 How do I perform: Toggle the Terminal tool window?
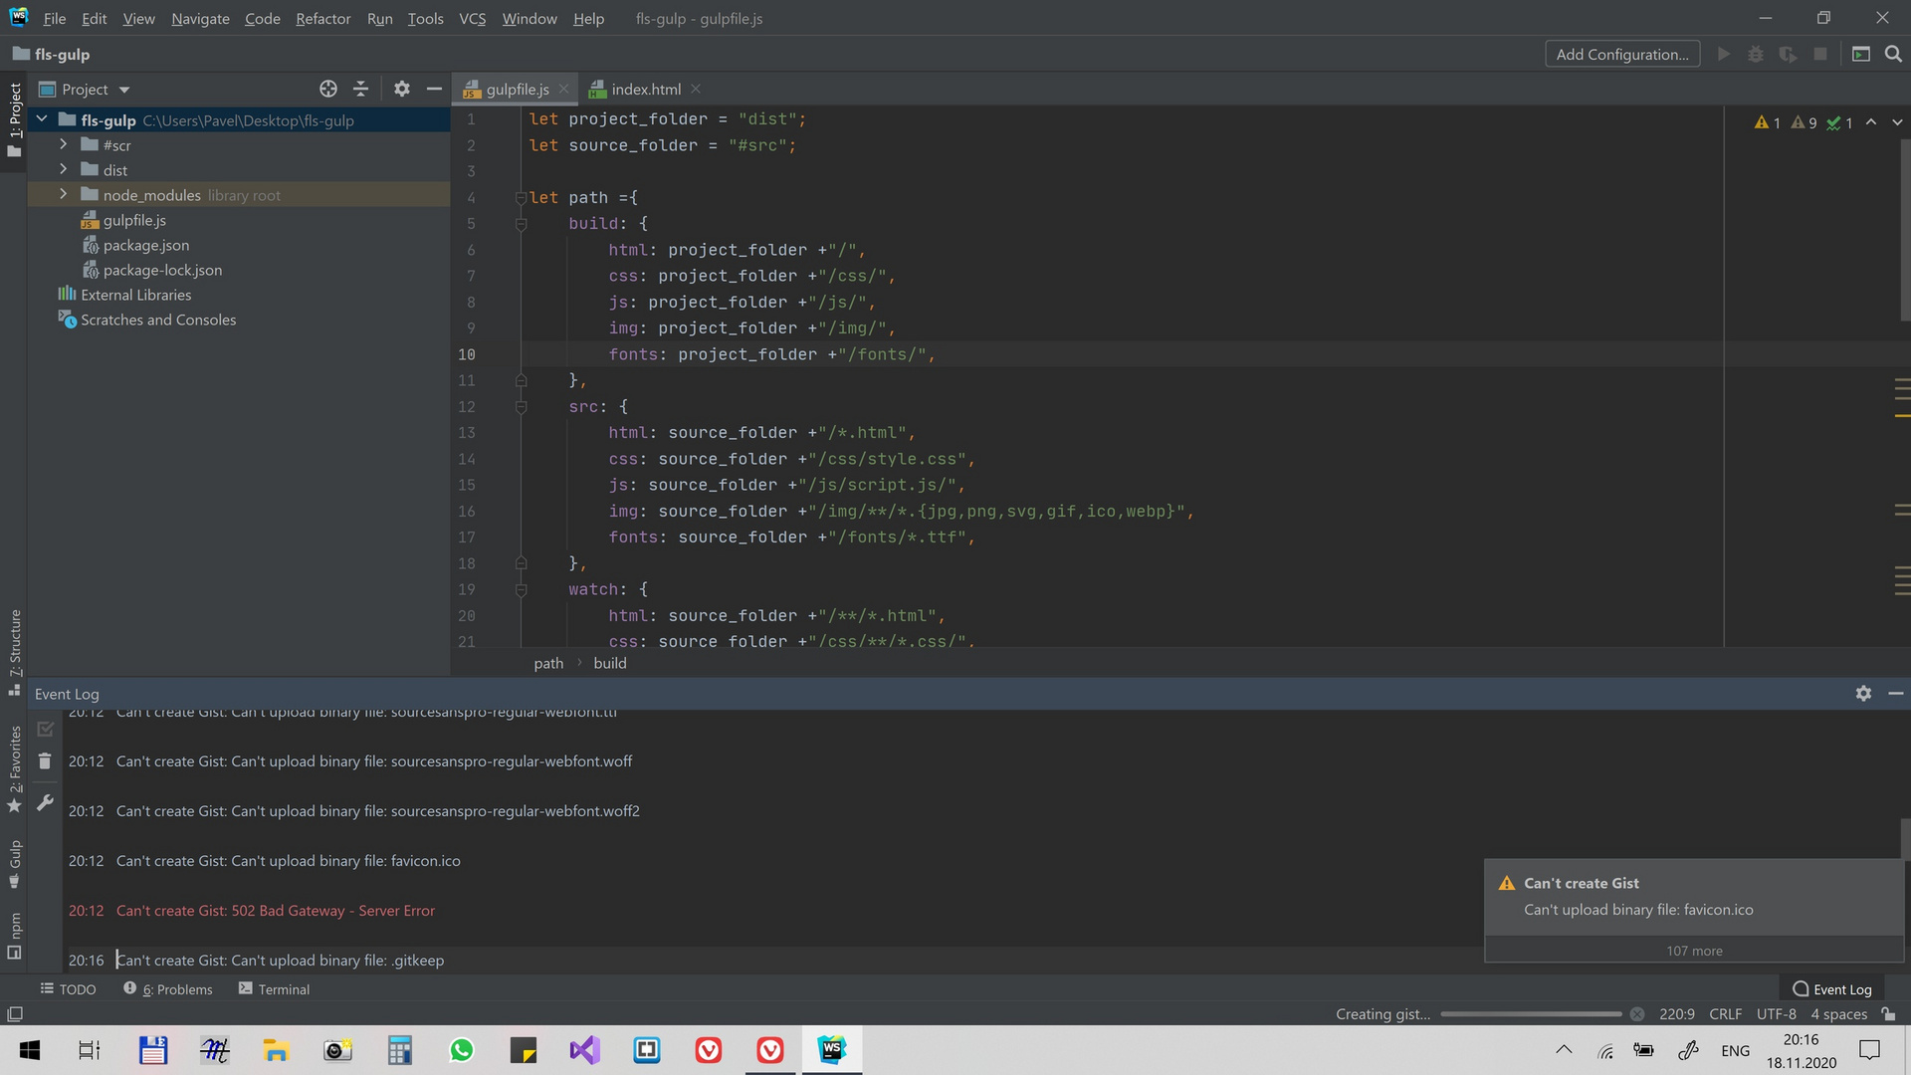pos(274,989)
